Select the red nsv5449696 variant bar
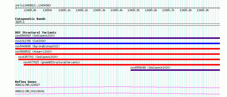227x97 pixels. coord(117,49)
